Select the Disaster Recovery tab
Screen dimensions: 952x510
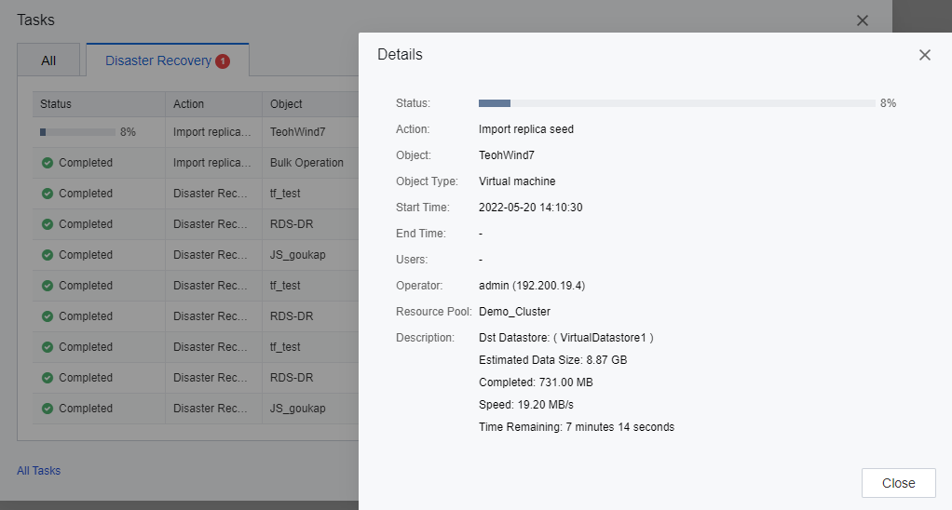click(x=157, y=60)
